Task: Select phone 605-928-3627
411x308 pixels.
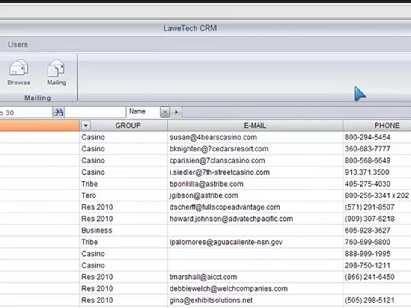Action: [x=367, y=231]
